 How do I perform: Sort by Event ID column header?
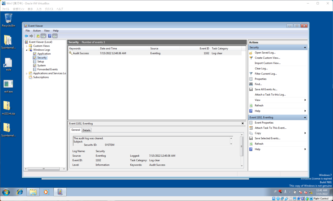tap(195, 49)
